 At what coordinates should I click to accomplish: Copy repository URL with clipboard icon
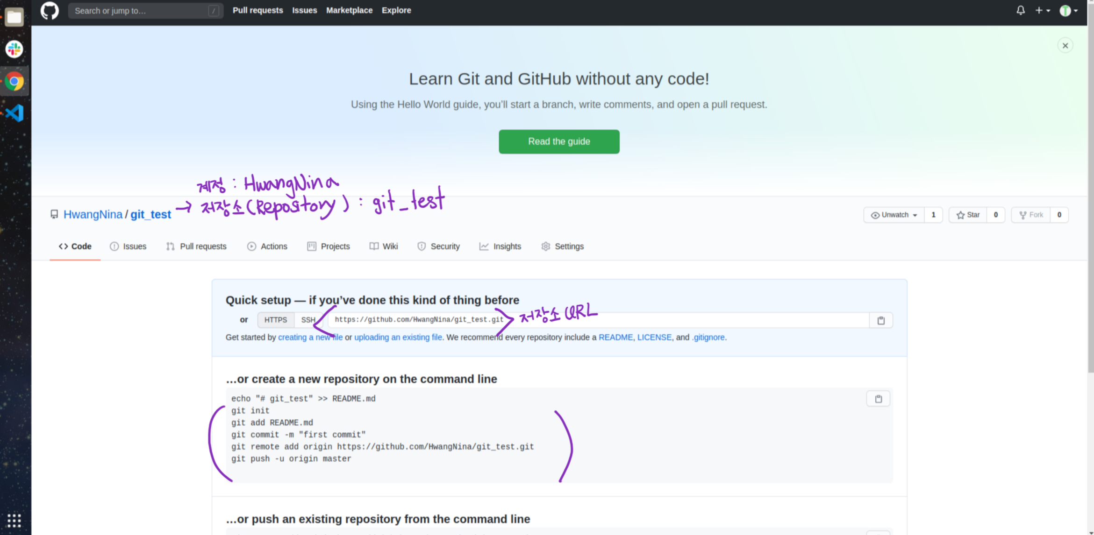point(881,320)
